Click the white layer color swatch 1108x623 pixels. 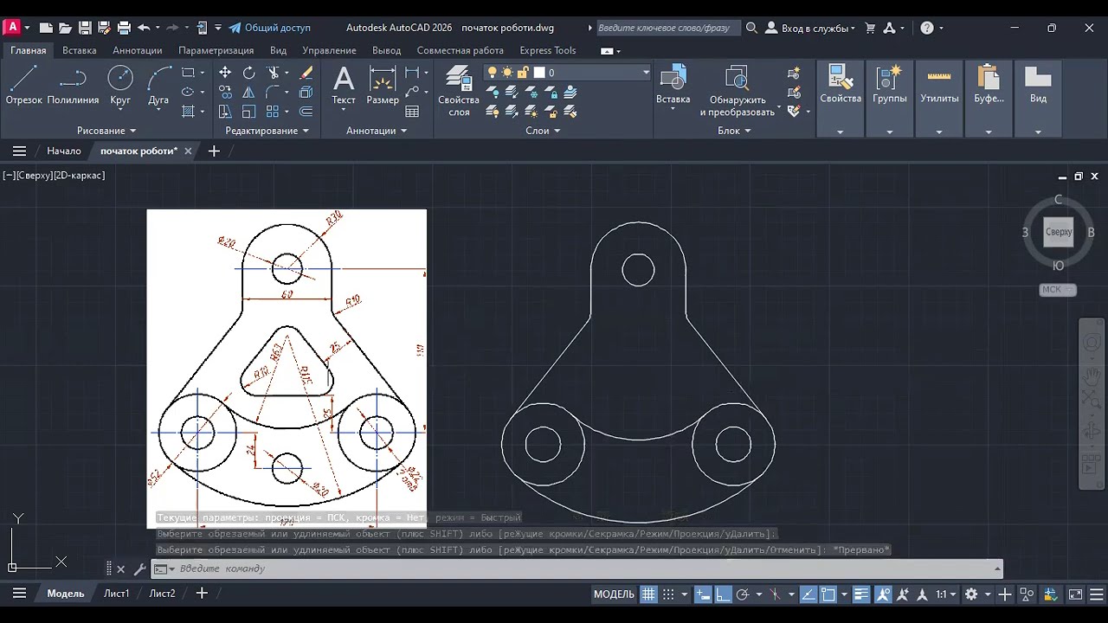[x=538, y=73]
